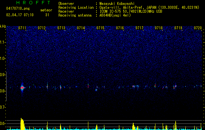Click the Receiver label
Viewport: 205px width, 130px height.
66,11
